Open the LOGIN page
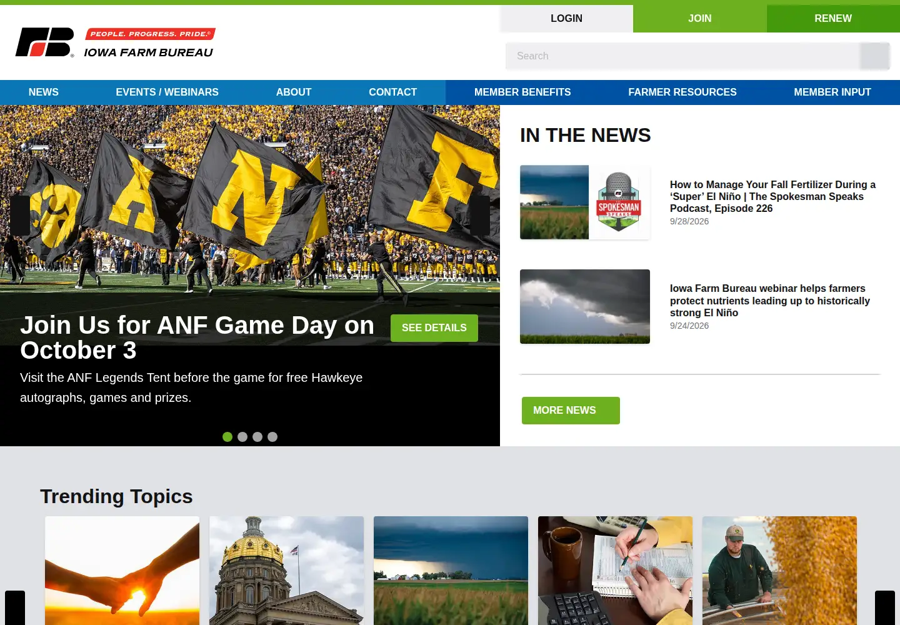This screenshot has height=625, width=900. coord(566,19)
